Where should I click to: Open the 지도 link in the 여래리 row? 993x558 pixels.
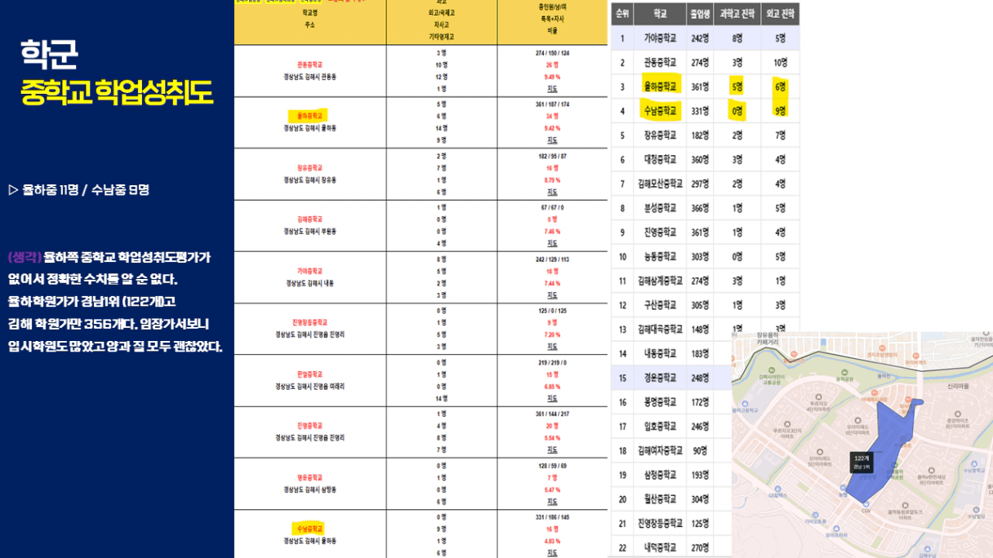pyautogui.click(x=552, y=398)
